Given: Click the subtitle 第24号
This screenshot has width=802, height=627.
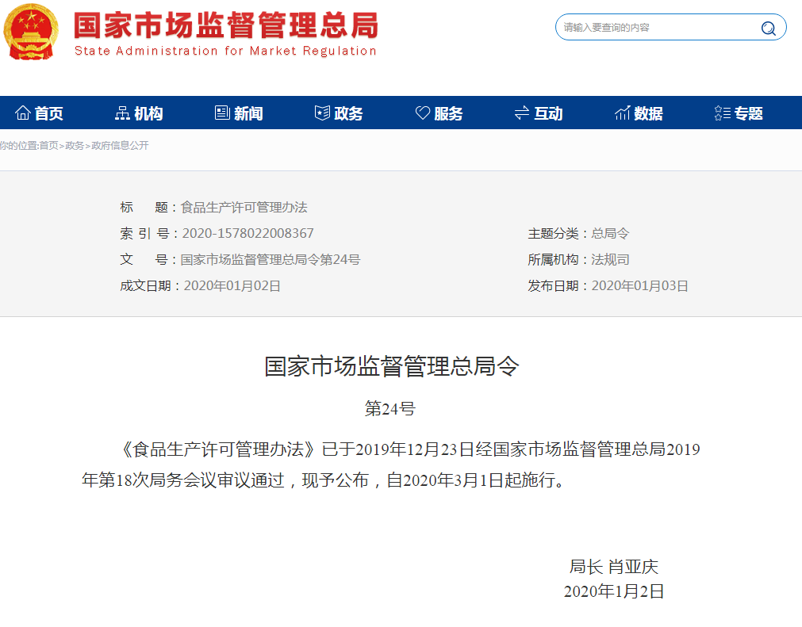Looking at the screenshot, I should coord(389,409).
